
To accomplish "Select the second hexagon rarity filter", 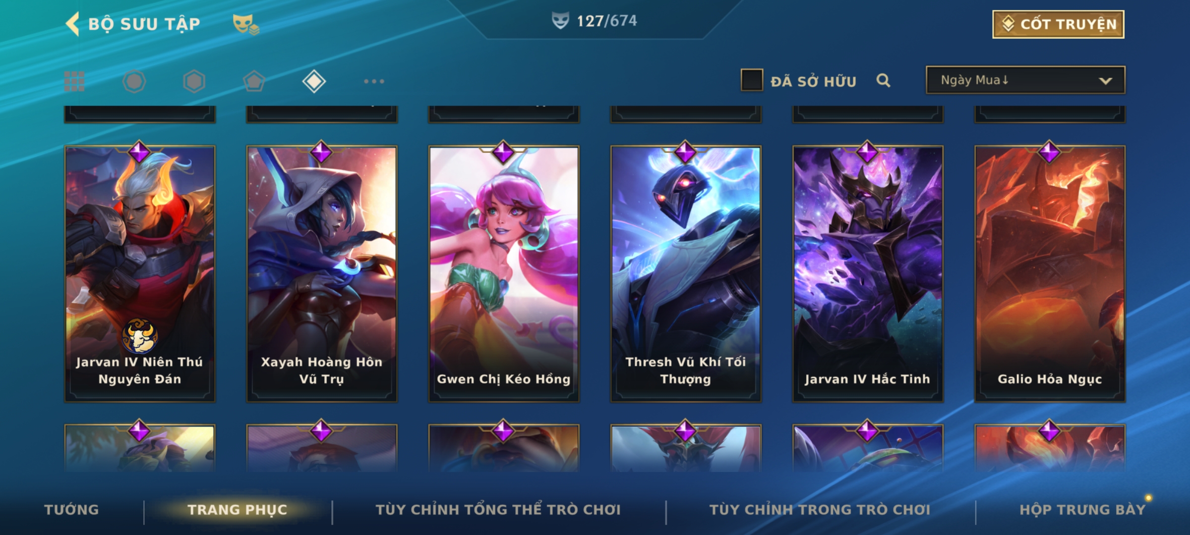I will [194, 81].
